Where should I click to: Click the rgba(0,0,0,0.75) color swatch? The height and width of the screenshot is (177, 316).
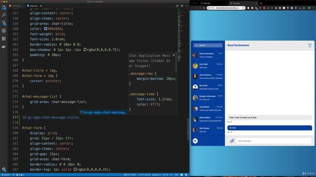85,49
